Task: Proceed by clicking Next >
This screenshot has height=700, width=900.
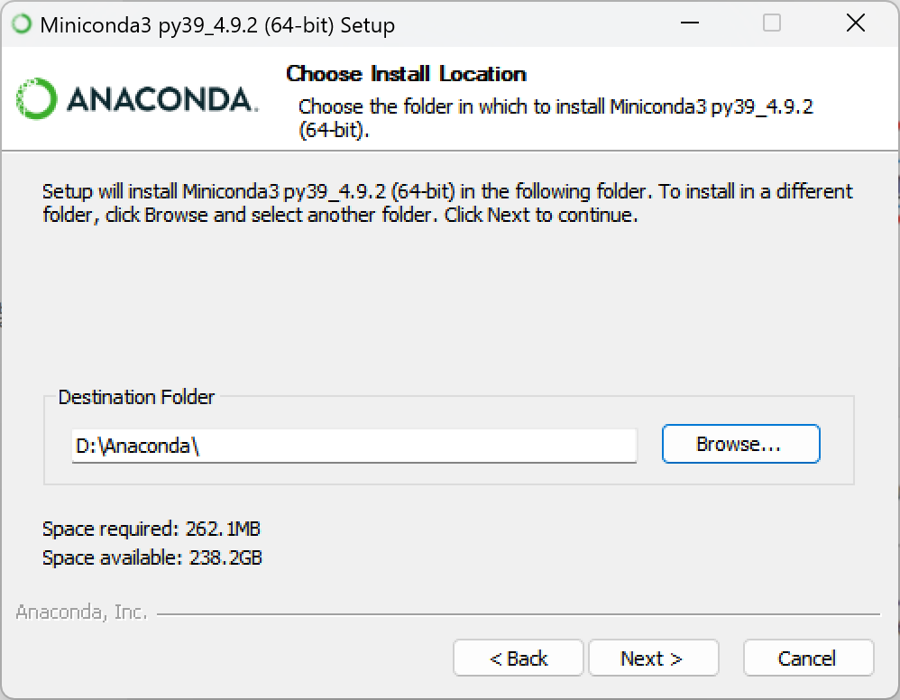Action: [x=652, y=659]
